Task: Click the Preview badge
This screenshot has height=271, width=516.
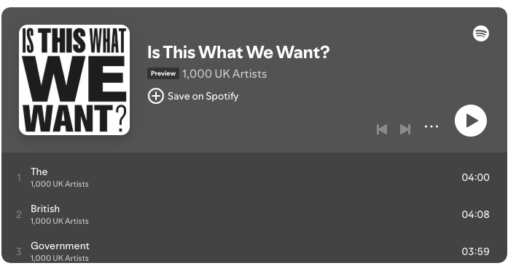Action: (x=163, y=73)
